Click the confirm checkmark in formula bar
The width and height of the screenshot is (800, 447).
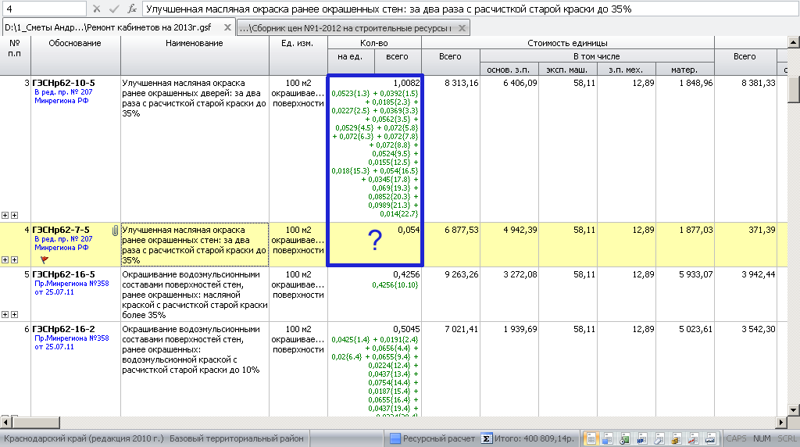pyautogui.click(x=114, y=9)
